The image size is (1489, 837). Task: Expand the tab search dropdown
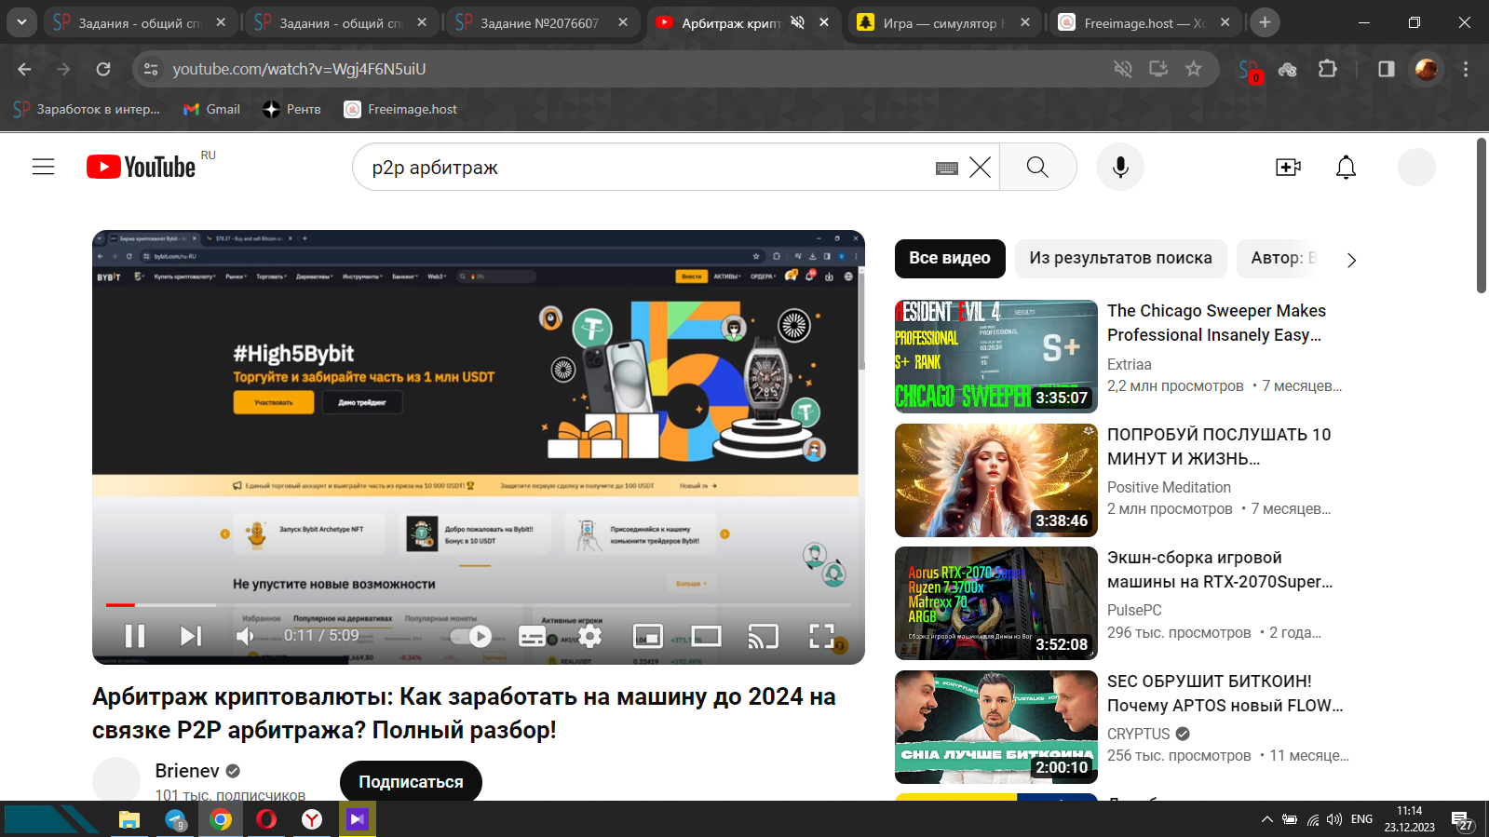tap(21, 22)
